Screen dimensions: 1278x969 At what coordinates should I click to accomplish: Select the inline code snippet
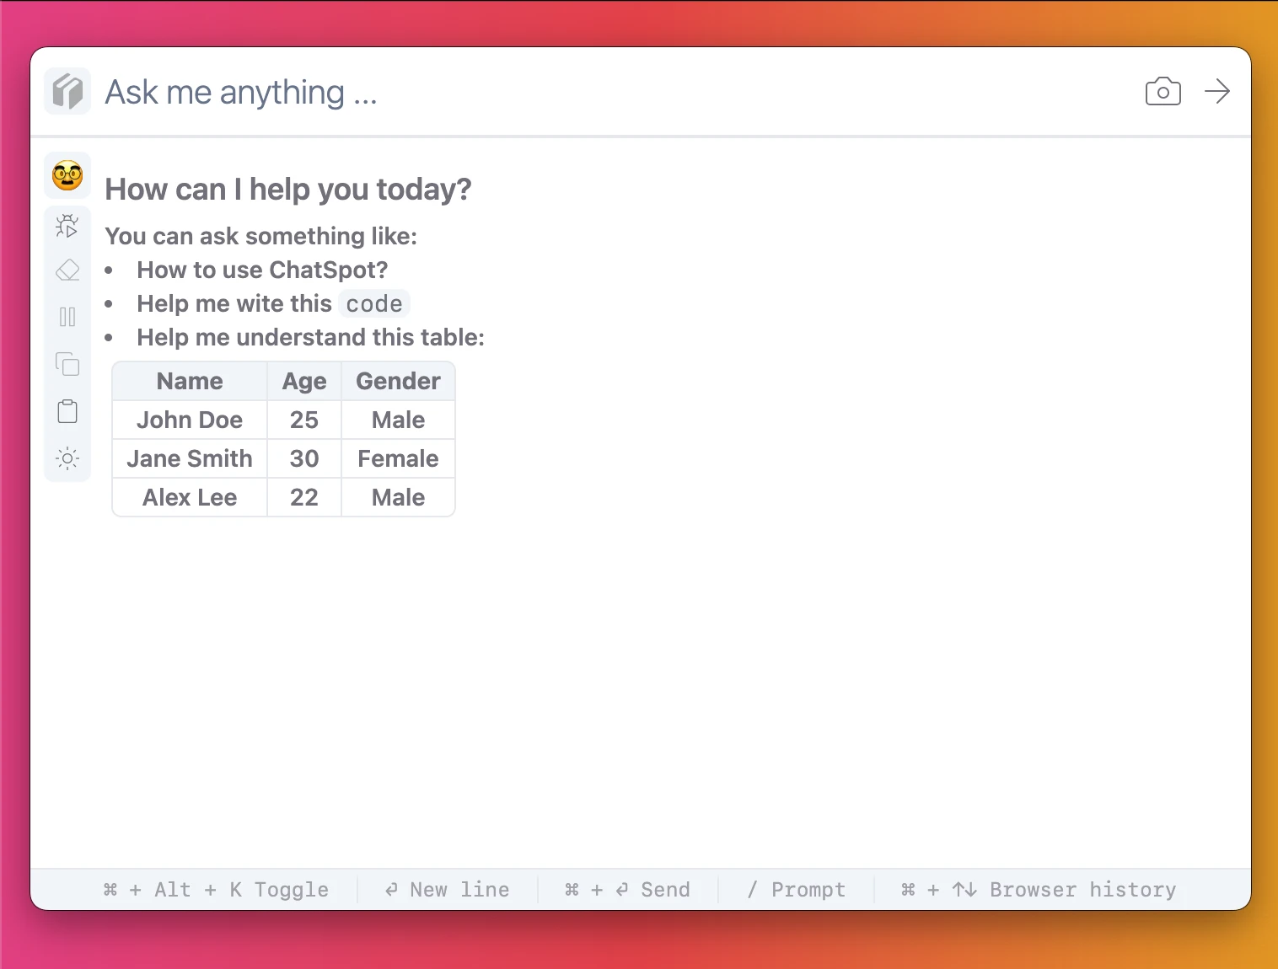[374, 303]
